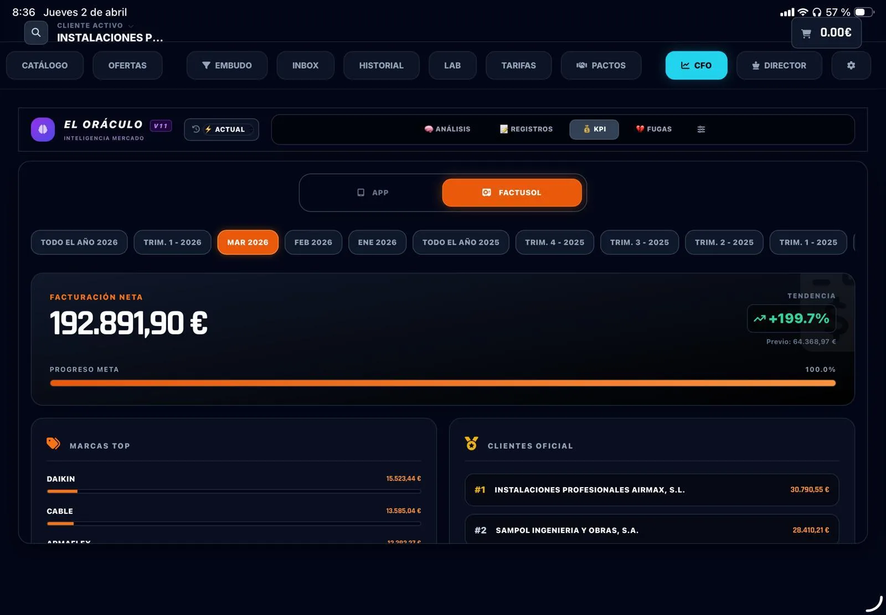Image resolution: width=886 pixels, height=615 pixels.
Task: Click the Previo: 64.368,97 € text
Action: tap(801, 342)
